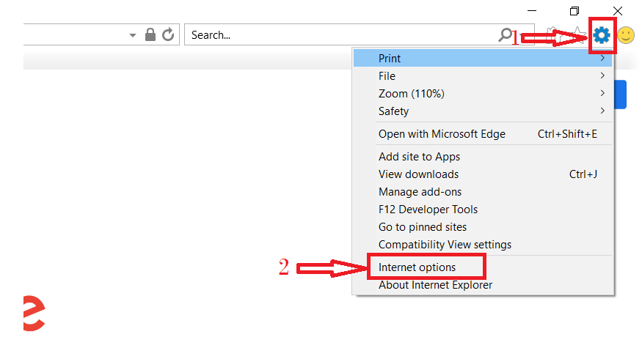Click the refresh page icon
Viewport: 642px width, 348px height.
point(168,34)
